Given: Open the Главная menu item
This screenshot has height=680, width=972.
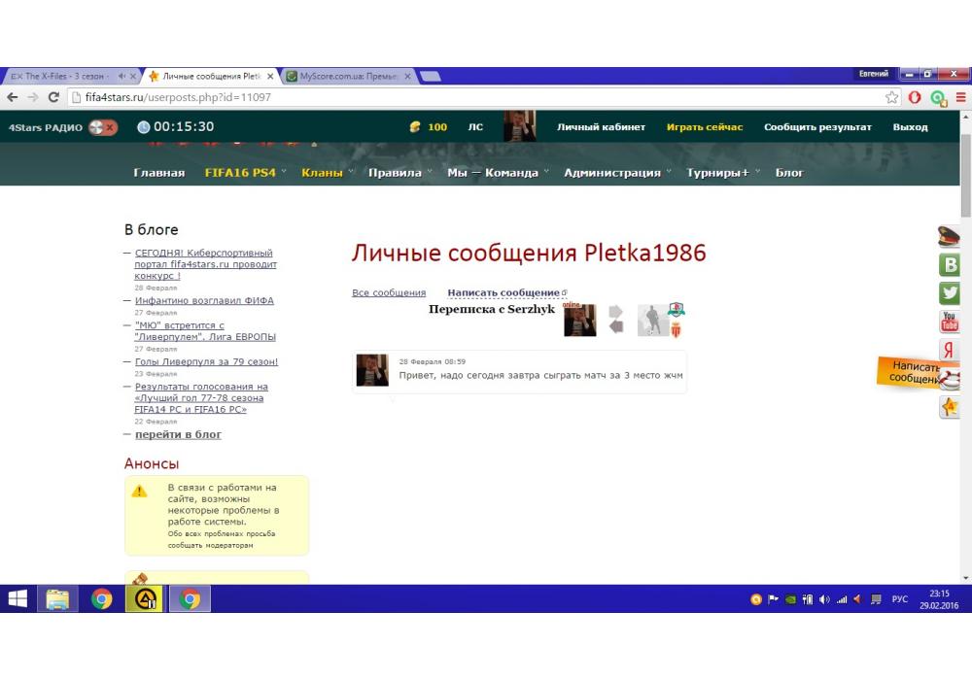Looking at the screenshot, I should point(158,173).
